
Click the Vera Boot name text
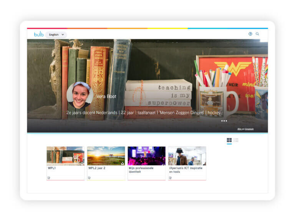click(106, 96)
